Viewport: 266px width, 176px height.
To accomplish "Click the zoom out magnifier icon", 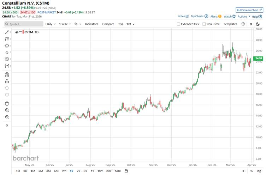I will (x=7, y=117).
